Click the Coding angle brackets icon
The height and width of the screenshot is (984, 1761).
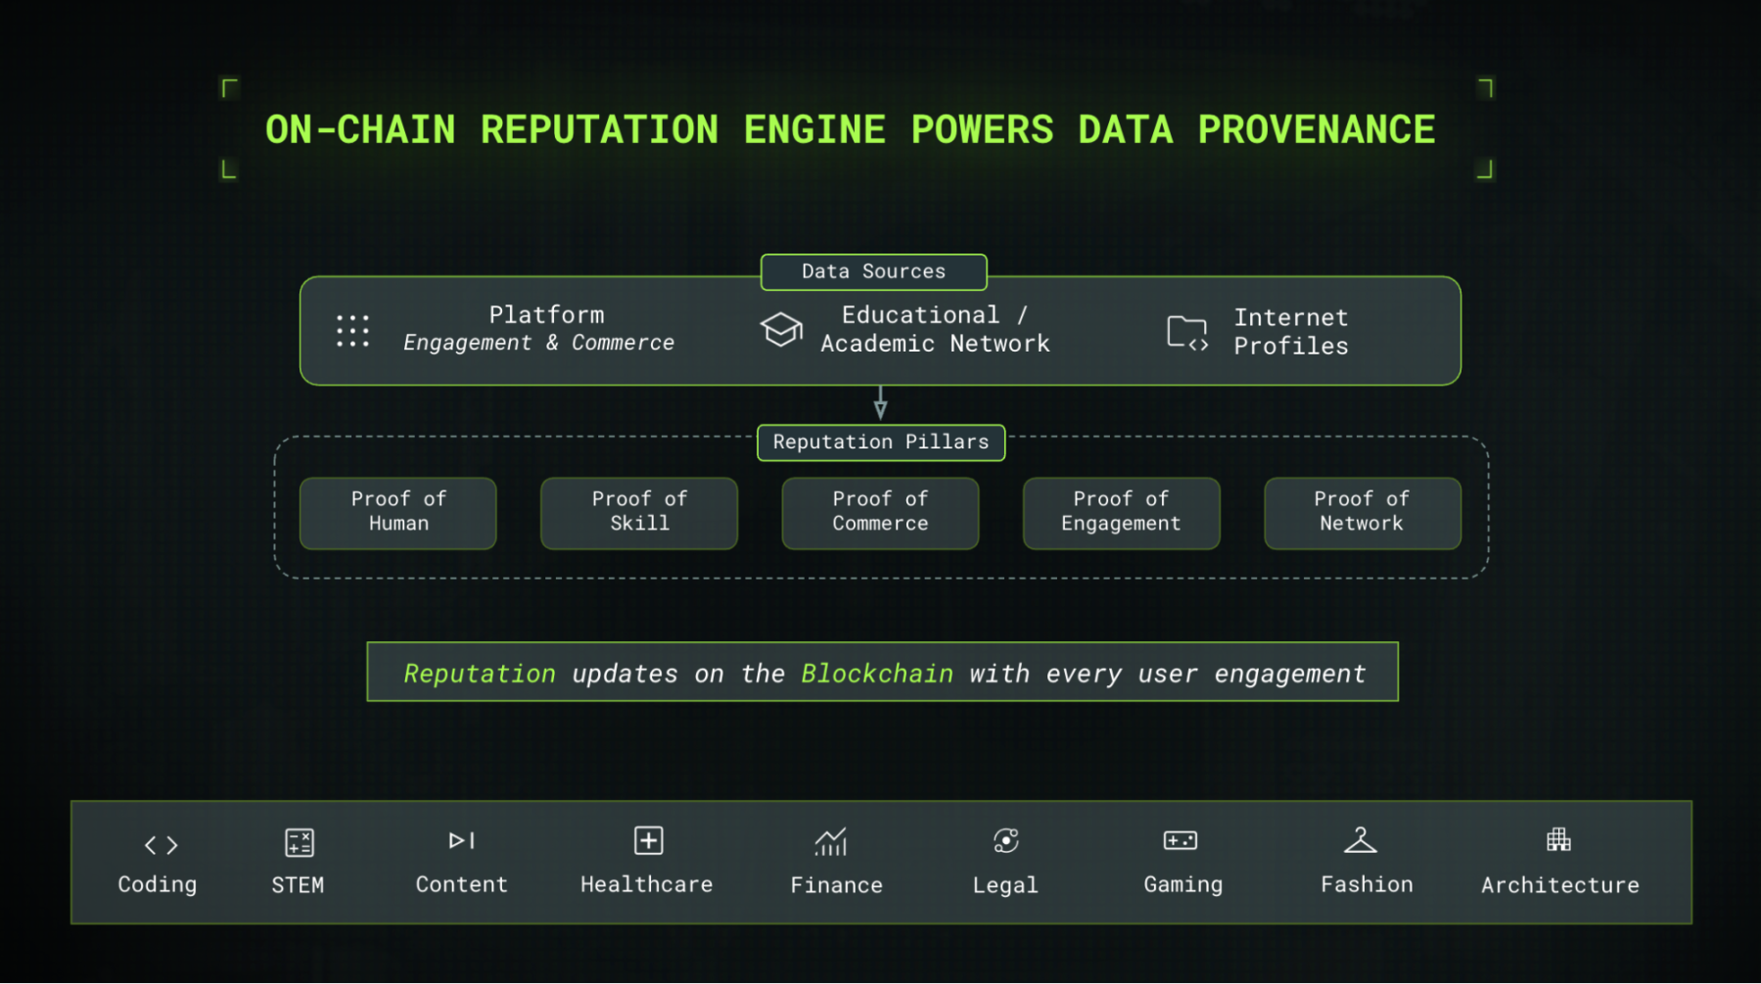[162, 844]
